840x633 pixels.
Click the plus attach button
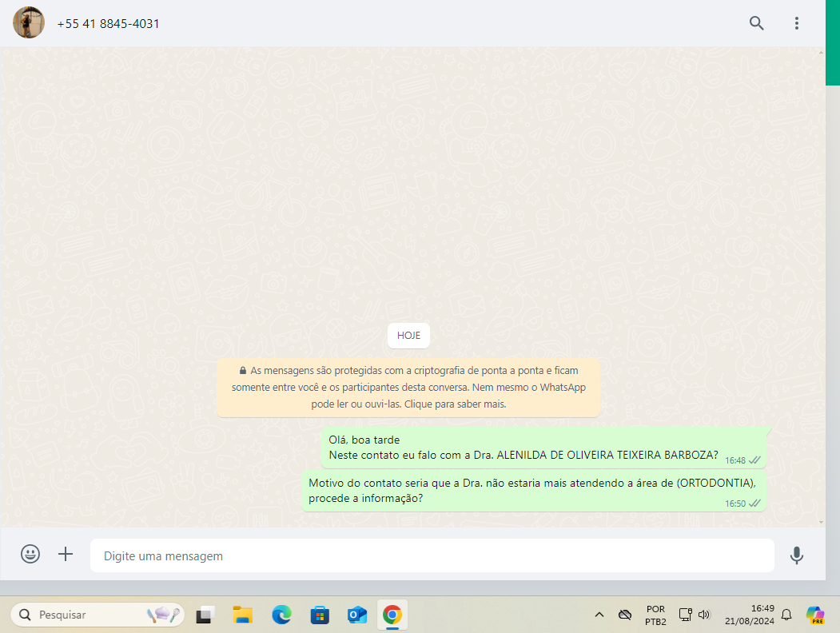pyautogui.click(x=66, y=554)
